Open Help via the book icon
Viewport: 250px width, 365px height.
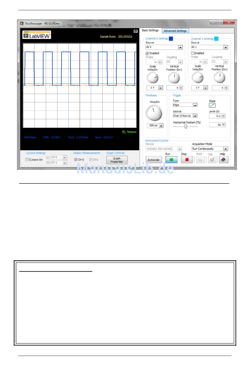(x=223, y=159)
